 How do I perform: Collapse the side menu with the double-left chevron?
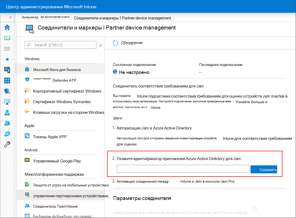[x=100, y=45]
